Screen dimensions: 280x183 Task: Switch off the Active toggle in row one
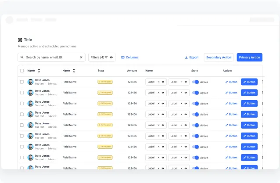click(x=196, y=82)
